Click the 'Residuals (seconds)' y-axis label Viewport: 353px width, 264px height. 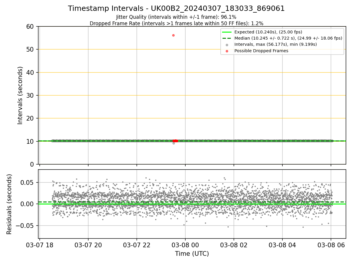click(9, 204)
